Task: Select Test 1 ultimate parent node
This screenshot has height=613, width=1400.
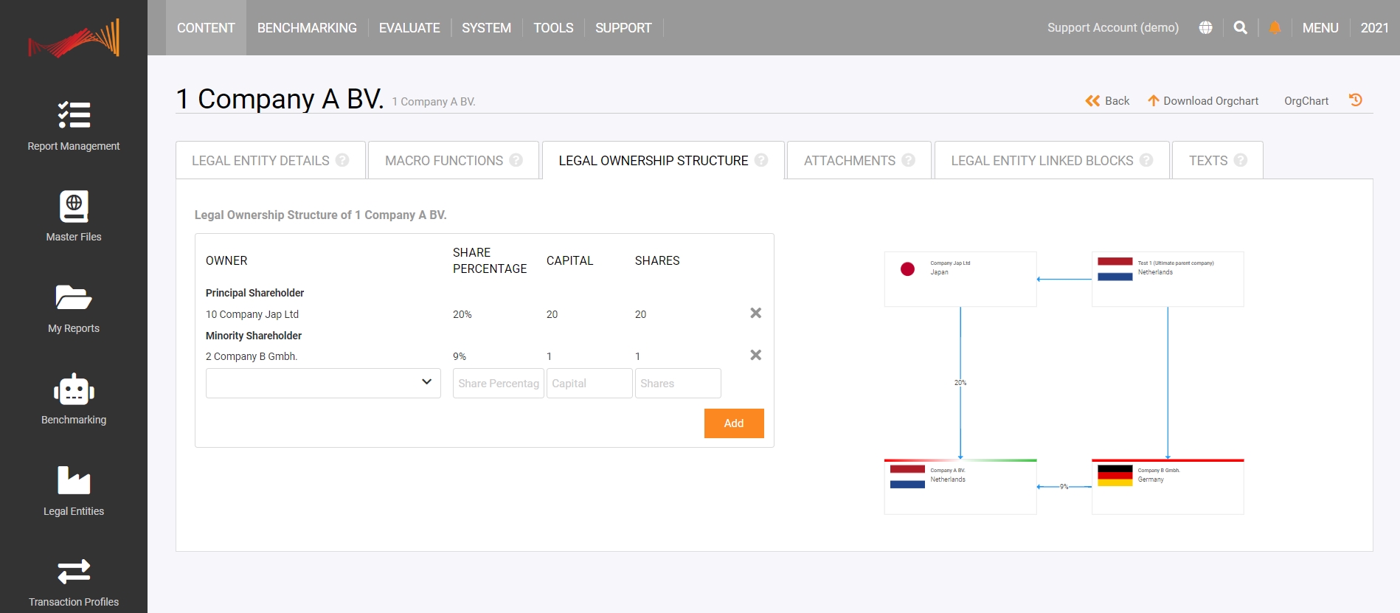Action: (x=1168, y=279)
